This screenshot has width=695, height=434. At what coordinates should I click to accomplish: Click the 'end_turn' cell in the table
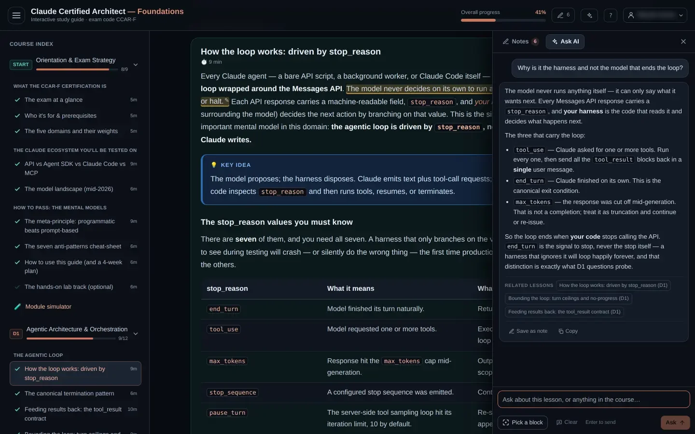pos(224,309)
